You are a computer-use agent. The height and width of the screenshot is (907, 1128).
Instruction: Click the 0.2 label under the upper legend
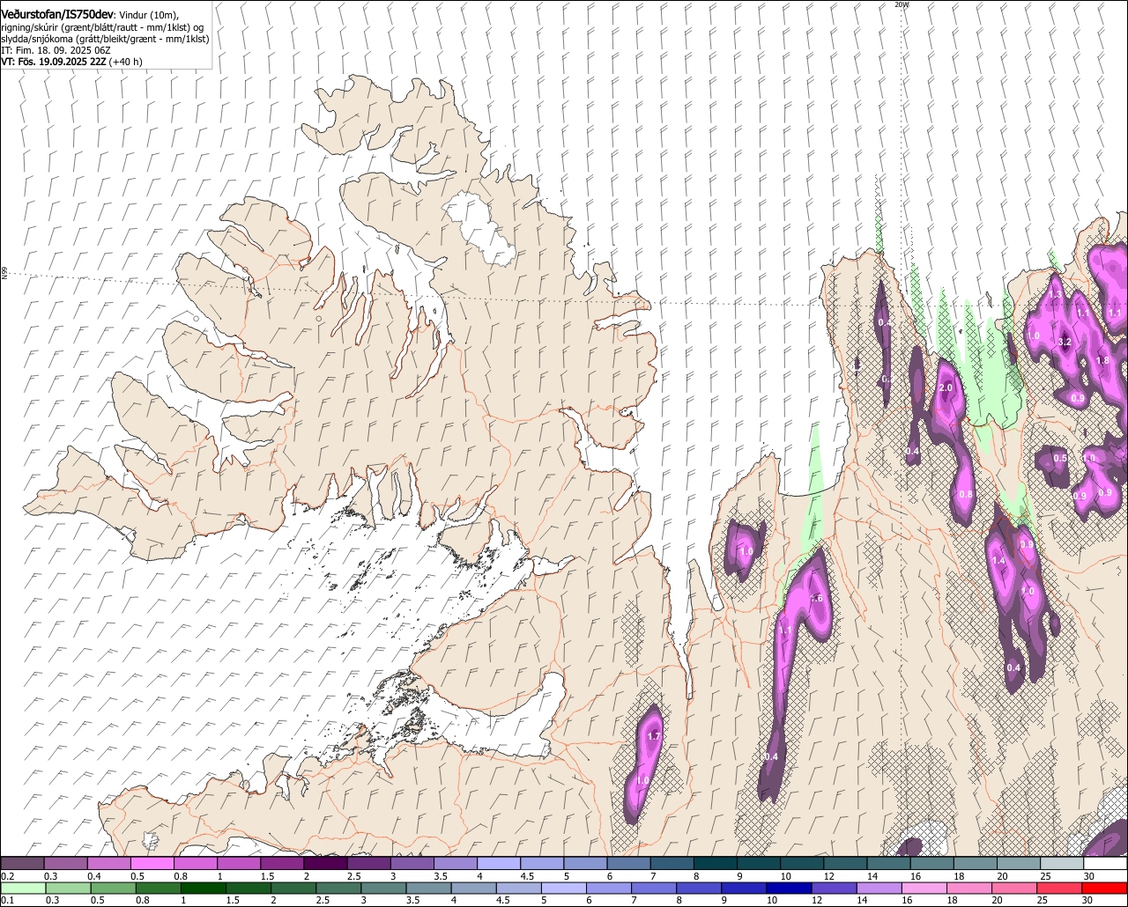7,876
